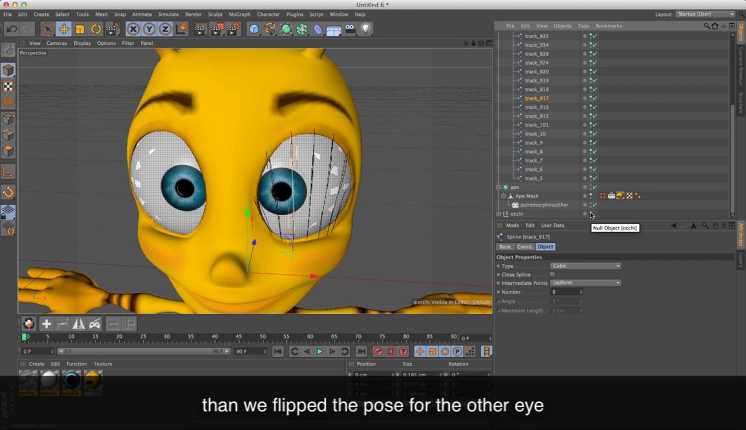This screenshot has width=746, height=430.
Task: Select track_917 in object tree
Action: click(537, 98)
